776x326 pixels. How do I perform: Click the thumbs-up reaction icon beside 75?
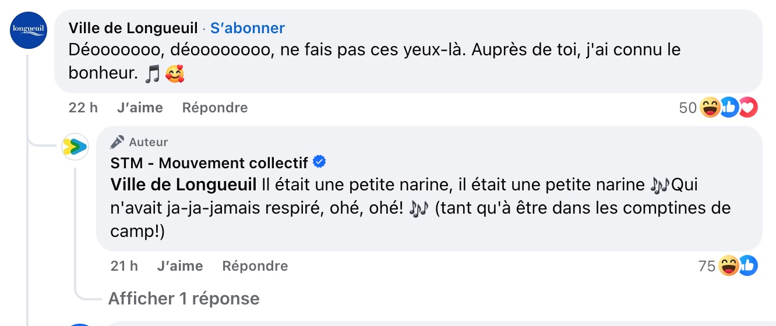point(748,266)
